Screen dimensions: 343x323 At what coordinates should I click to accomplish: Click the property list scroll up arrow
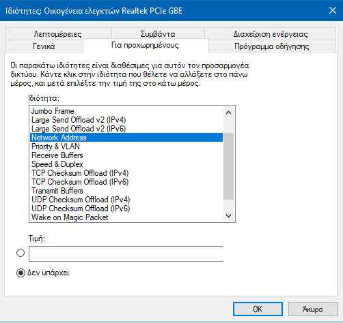click(x=228, y=112)
